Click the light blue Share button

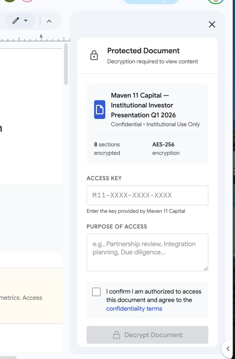coord(143,1)
